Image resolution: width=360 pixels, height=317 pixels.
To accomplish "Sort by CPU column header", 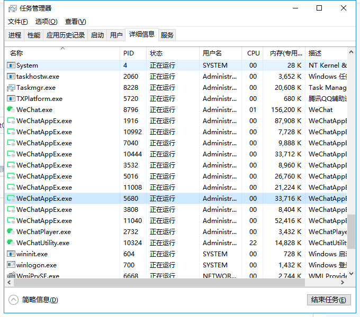I will click(253, 53).
